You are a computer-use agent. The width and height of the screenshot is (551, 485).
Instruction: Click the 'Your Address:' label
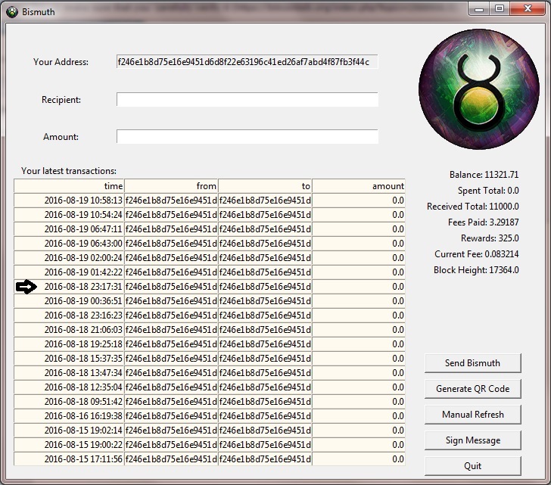tap(61, 62)
